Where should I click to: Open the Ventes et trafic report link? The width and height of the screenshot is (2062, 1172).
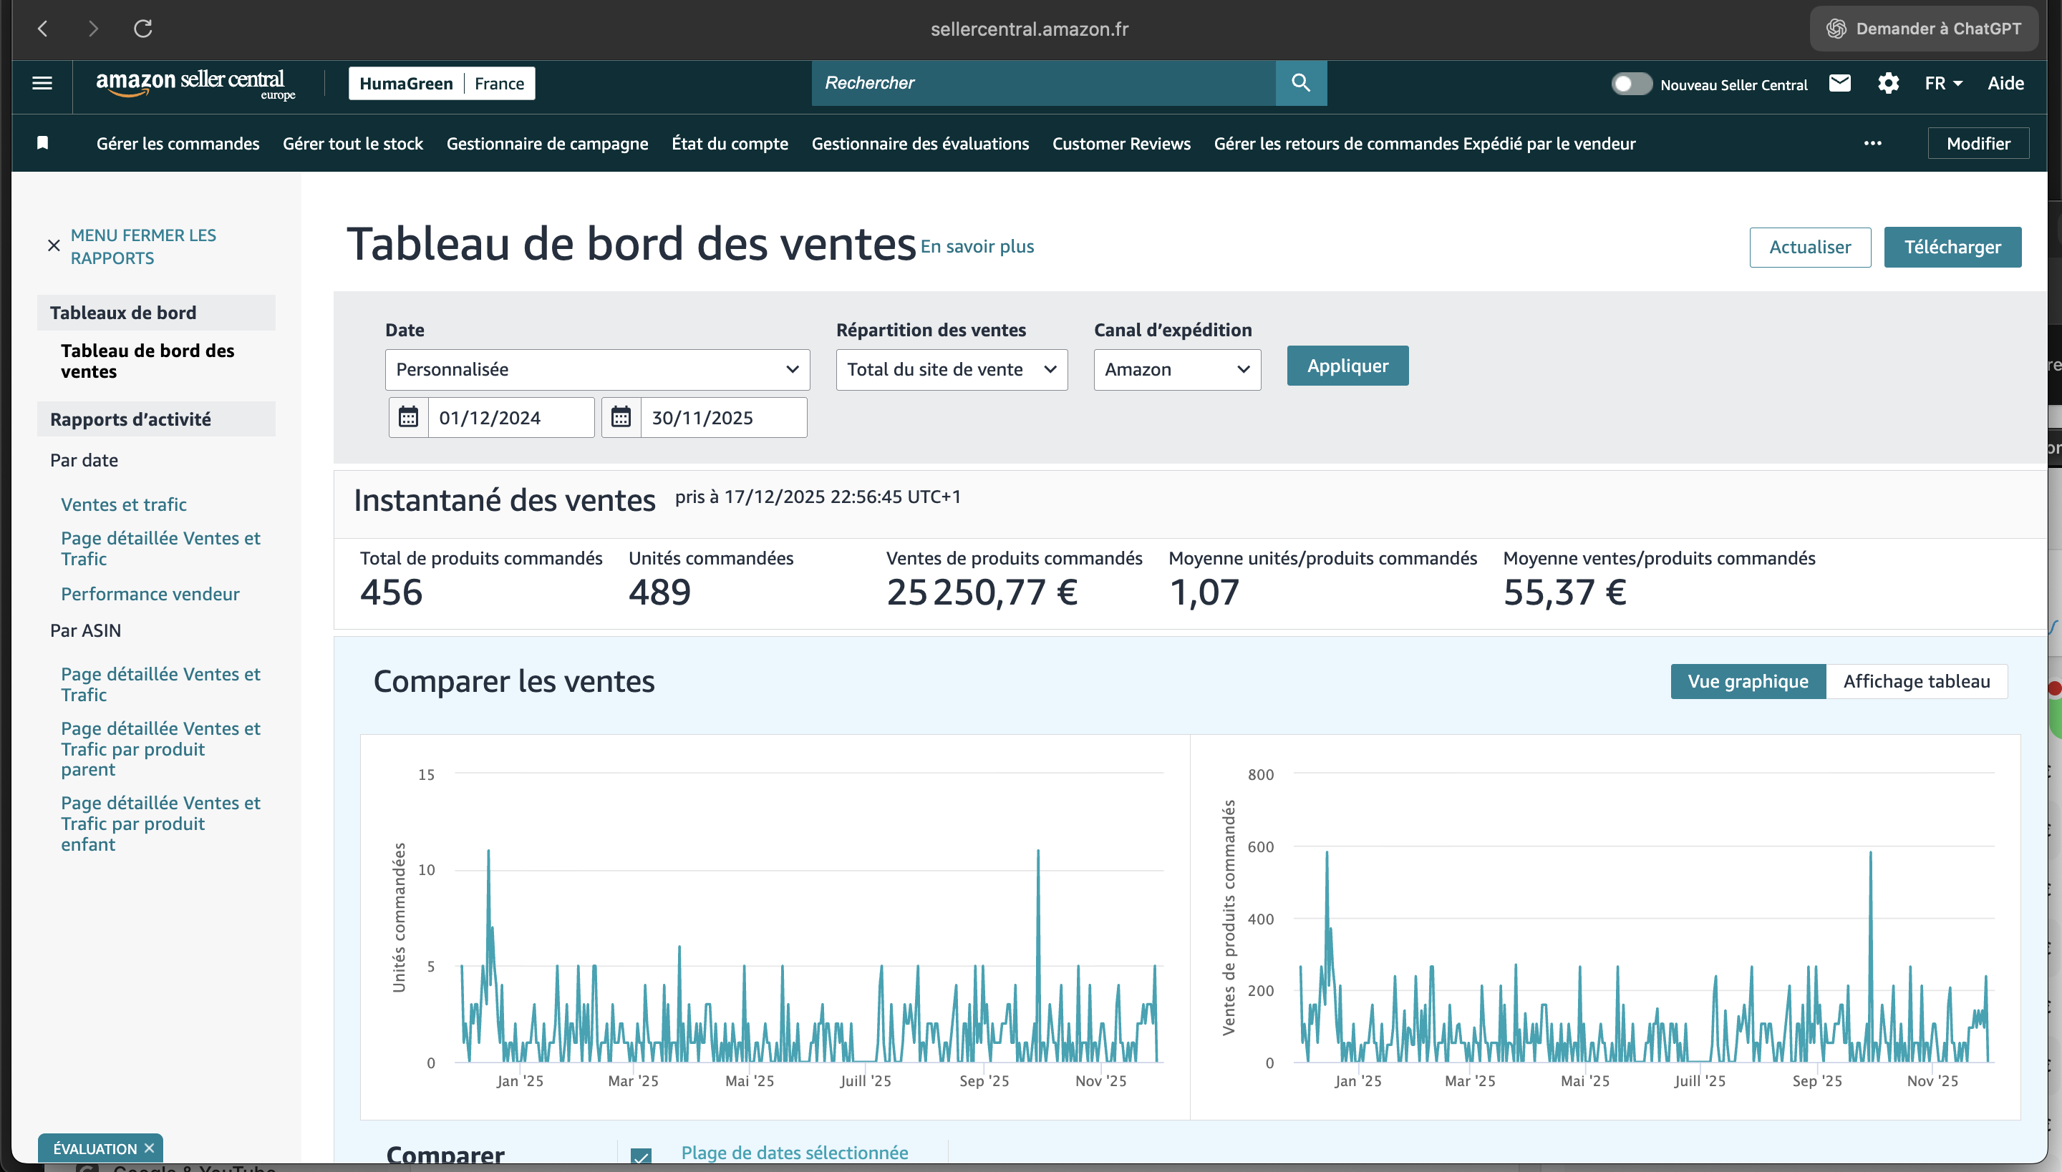[x=124, y=504]
